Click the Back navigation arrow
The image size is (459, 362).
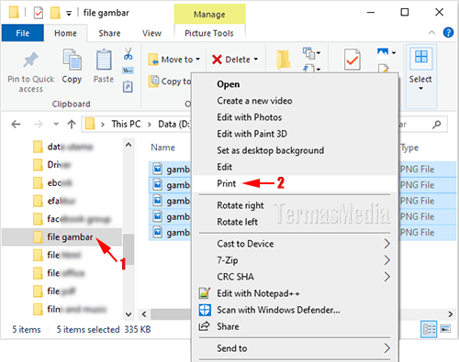[16, 124]
